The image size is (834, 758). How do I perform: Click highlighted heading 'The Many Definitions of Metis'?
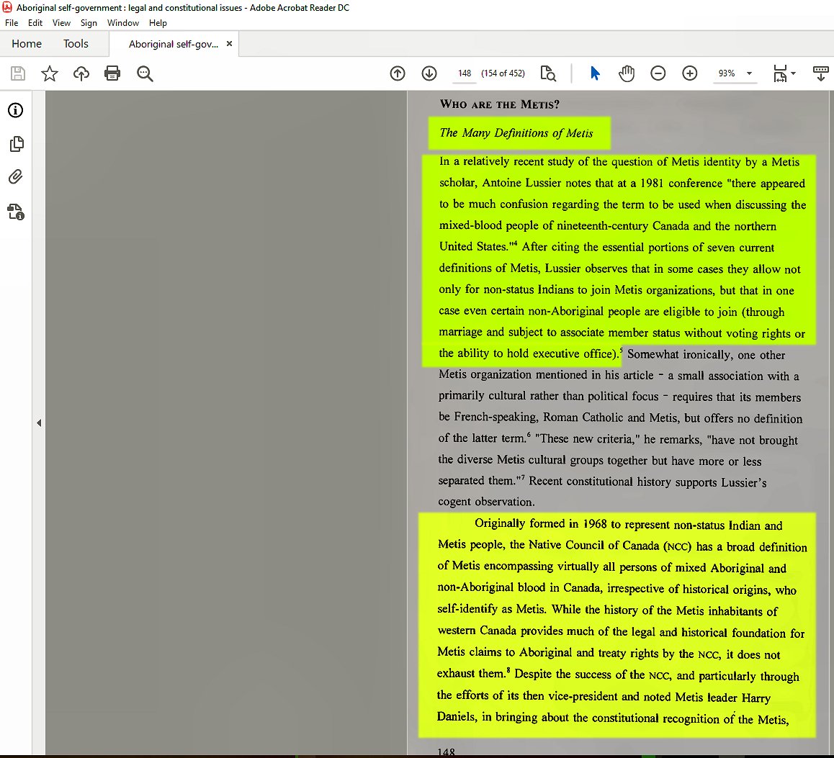[x=516, y=133]
